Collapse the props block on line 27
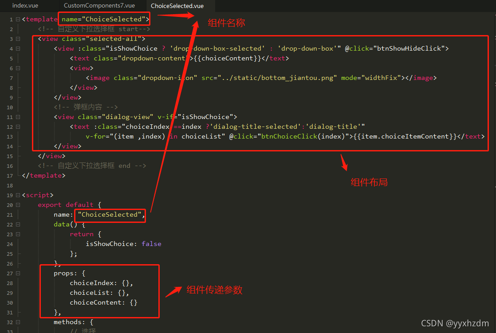 18,273
